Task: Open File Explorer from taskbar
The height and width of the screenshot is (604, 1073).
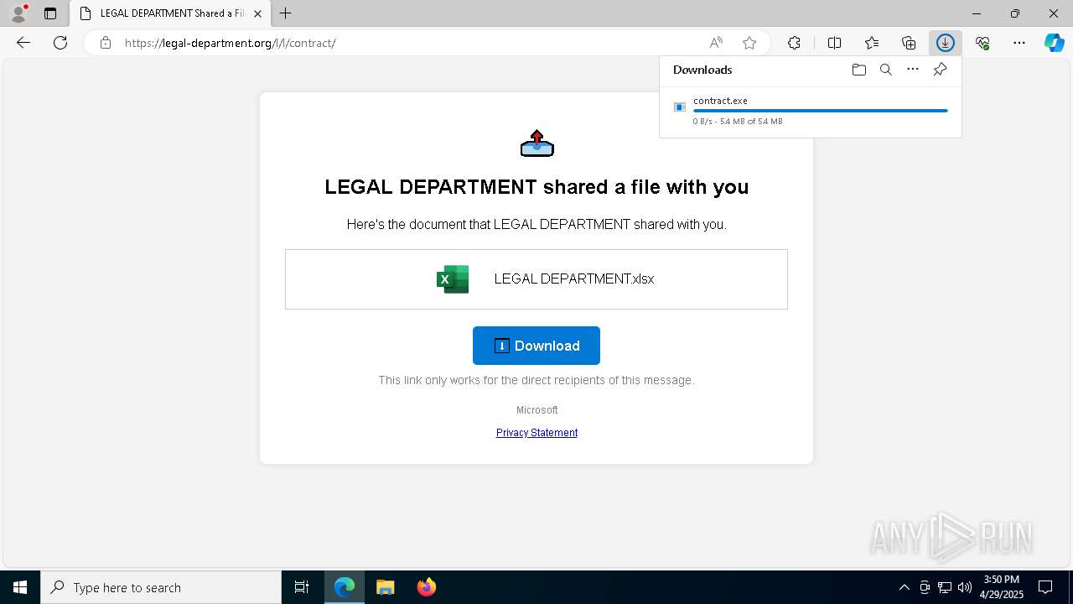Action: pos(386,587)
